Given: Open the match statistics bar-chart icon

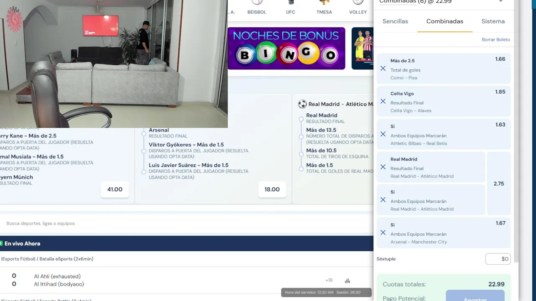Looking at the screenshot, I should [347, 281].
